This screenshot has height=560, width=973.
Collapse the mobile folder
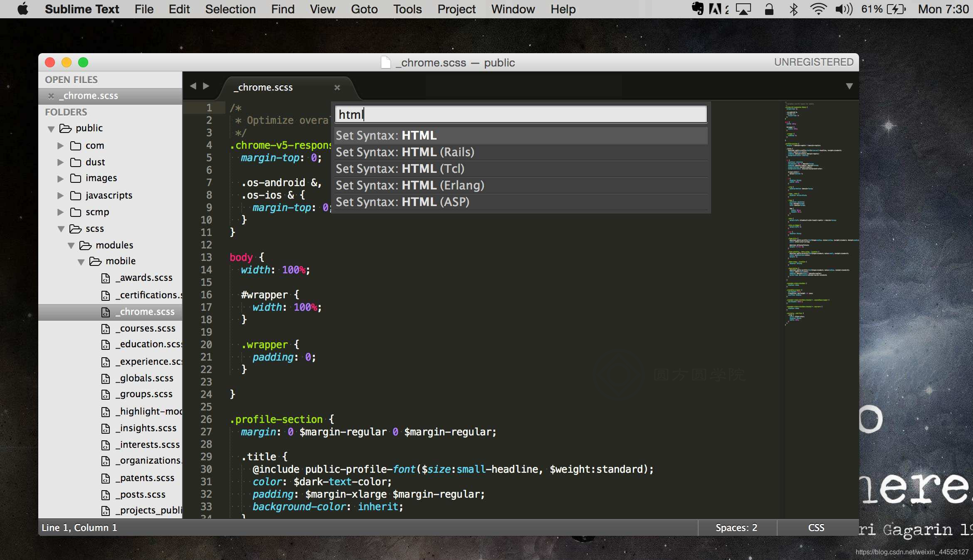click(81, 262)
